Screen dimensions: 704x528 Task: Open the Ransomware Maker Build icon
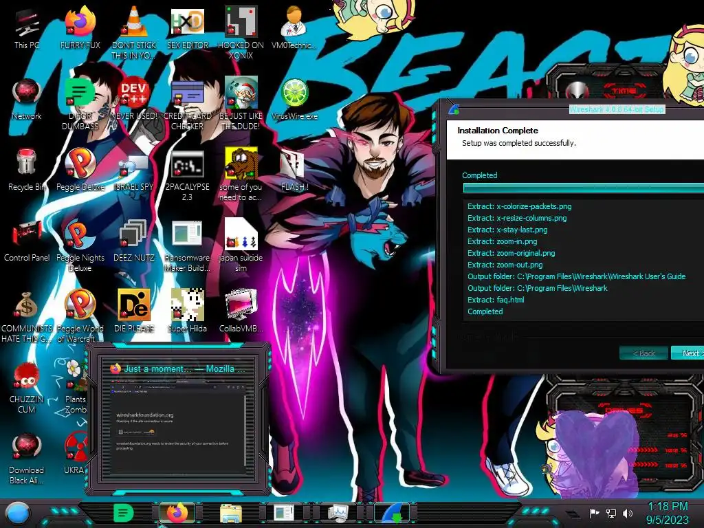click(x=188, y=245)
